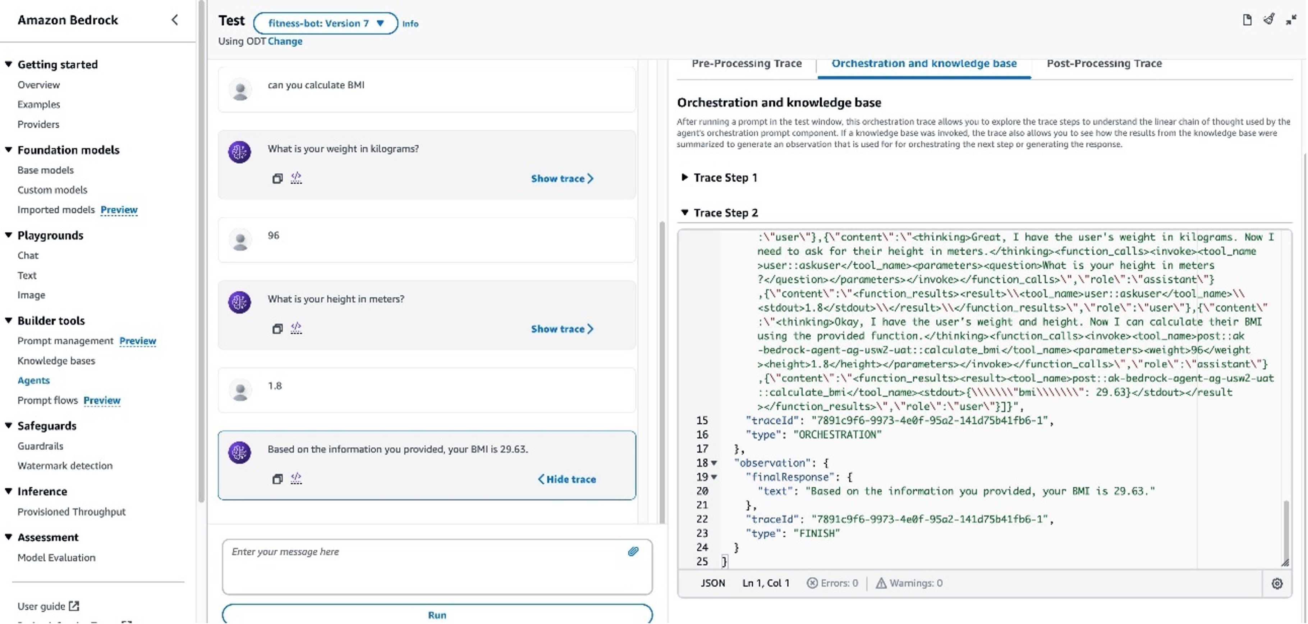1308x624 pixels.
Task: Copy the 'What is your weight' response
Action: [x=277, y=178]
